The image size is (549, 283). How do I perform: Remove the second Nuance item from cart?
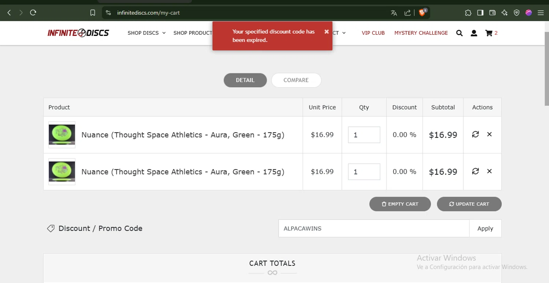click(489, 171)
